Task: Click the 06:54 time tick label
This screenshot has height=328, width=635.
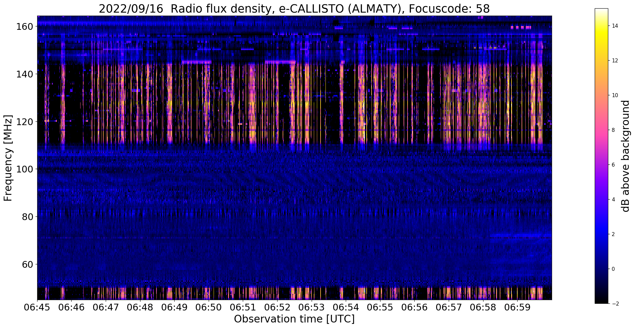Action: click(346, 307)
